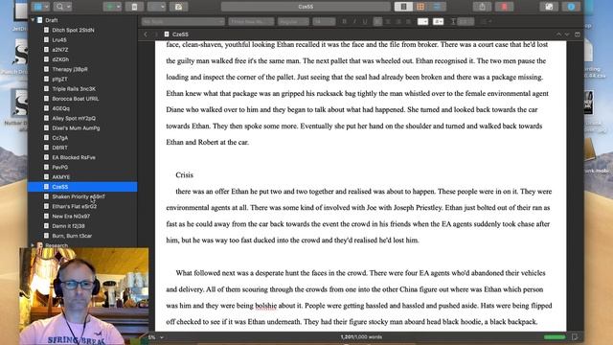Select Damn it f2j38 document
This screenshot has height=345, width=613.
tap(68, 226)
